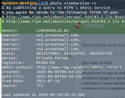Viewport: 125px width, 98px height.
Task: Select the 'ns3.pronetwall.com.' nameserver value
Action: (x=58, y=44)
